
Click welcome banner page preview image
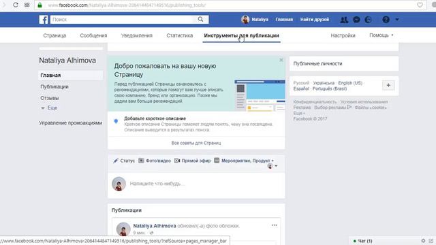tap(260, 95)
